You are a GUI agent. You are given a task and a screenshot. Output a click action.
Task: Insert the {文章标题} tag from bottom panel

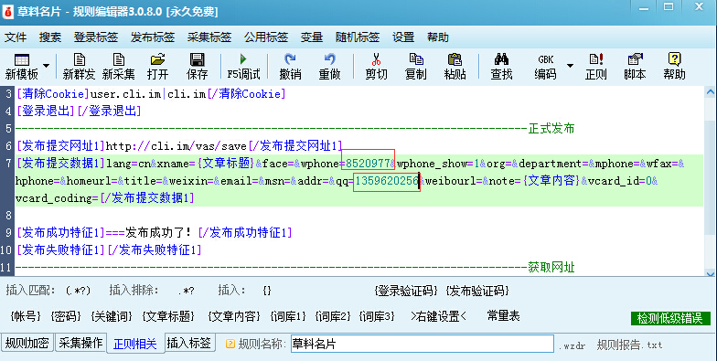(x=168, y=316)
